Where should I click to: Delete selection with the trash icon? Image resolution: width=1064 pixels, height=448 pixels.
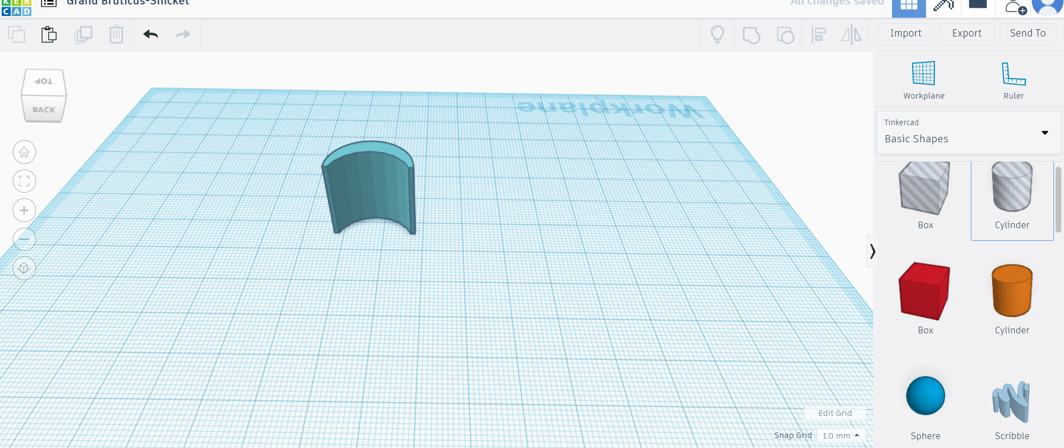coord(116,34)
